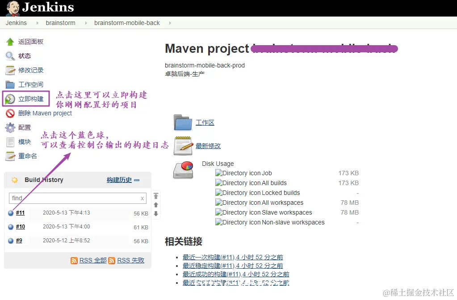Go to brainstorm-mobile-back breadcrumb
The width and height of the screenshot is (457, 300).
127,23
